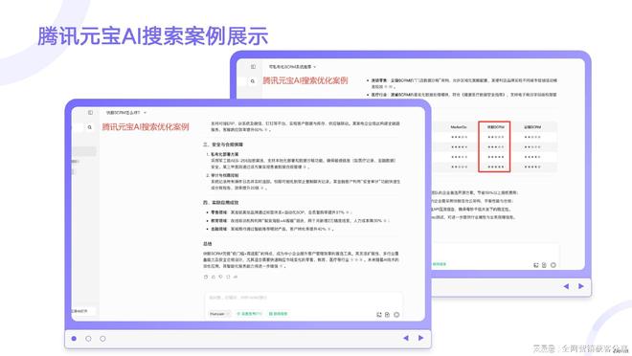Toggle the sidebar icon in back chat window
632x356 pixels.
(x=253, y=67)
